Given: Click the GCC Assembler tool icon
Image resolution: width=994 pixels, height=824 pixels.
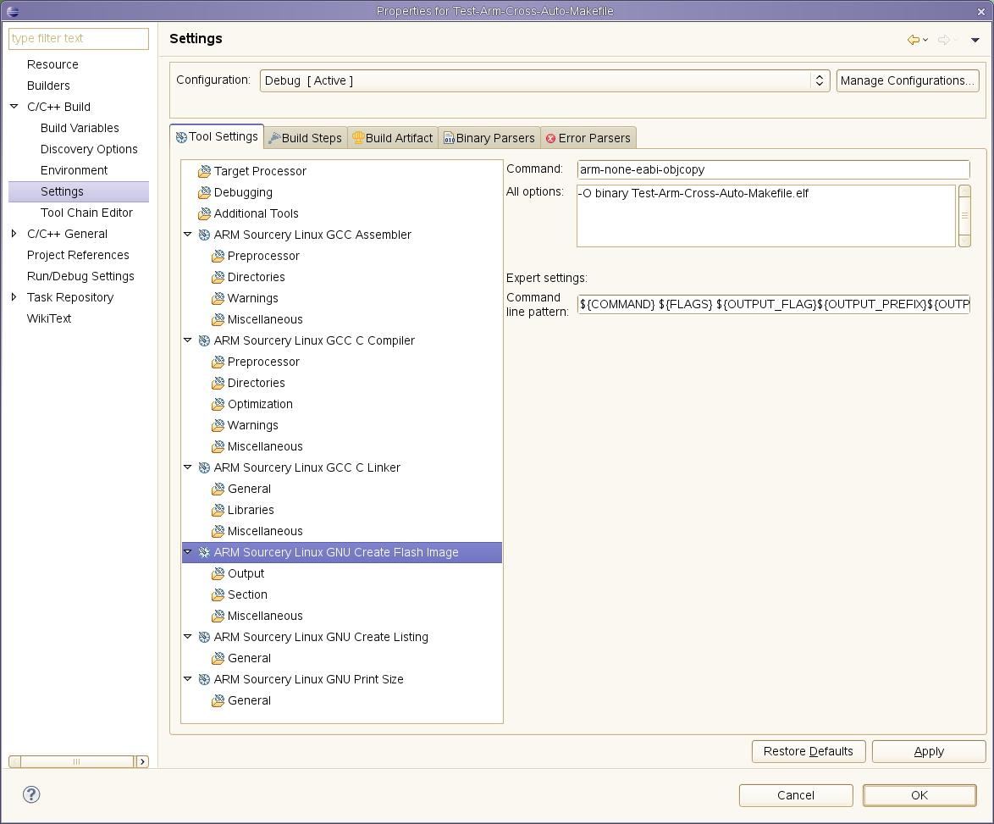Looking at the screenshot, I should click(x=204, y=235).
